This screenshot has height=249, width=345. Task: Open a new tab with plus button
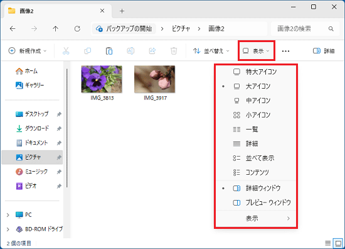122,11
